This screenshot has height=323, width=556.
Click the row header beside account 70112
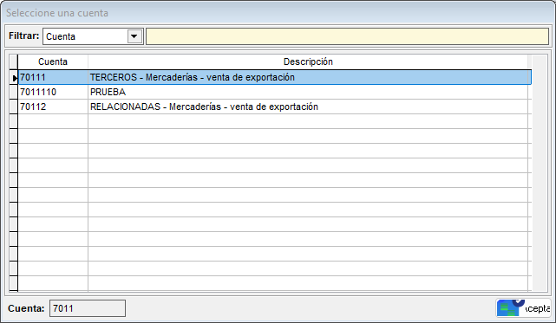click(14, 107)
